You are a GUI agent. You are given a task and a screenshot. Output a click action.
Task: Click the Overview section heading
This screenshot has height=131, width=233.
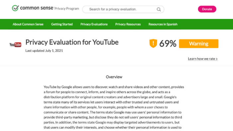tap(114, 77)
